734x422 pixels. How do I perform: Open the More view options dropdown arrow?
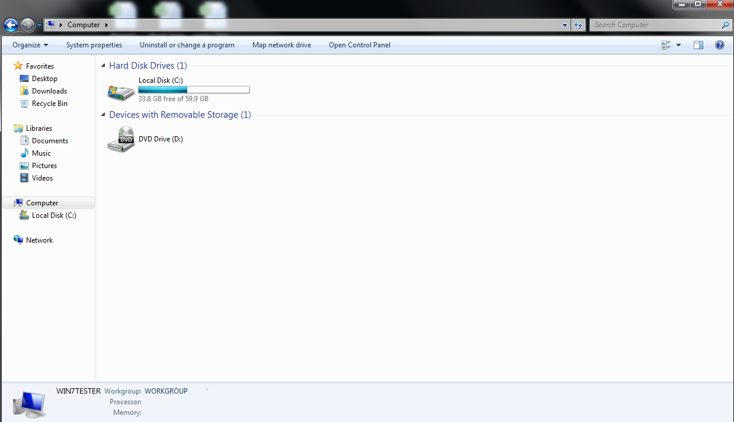[x=678, y=45]
